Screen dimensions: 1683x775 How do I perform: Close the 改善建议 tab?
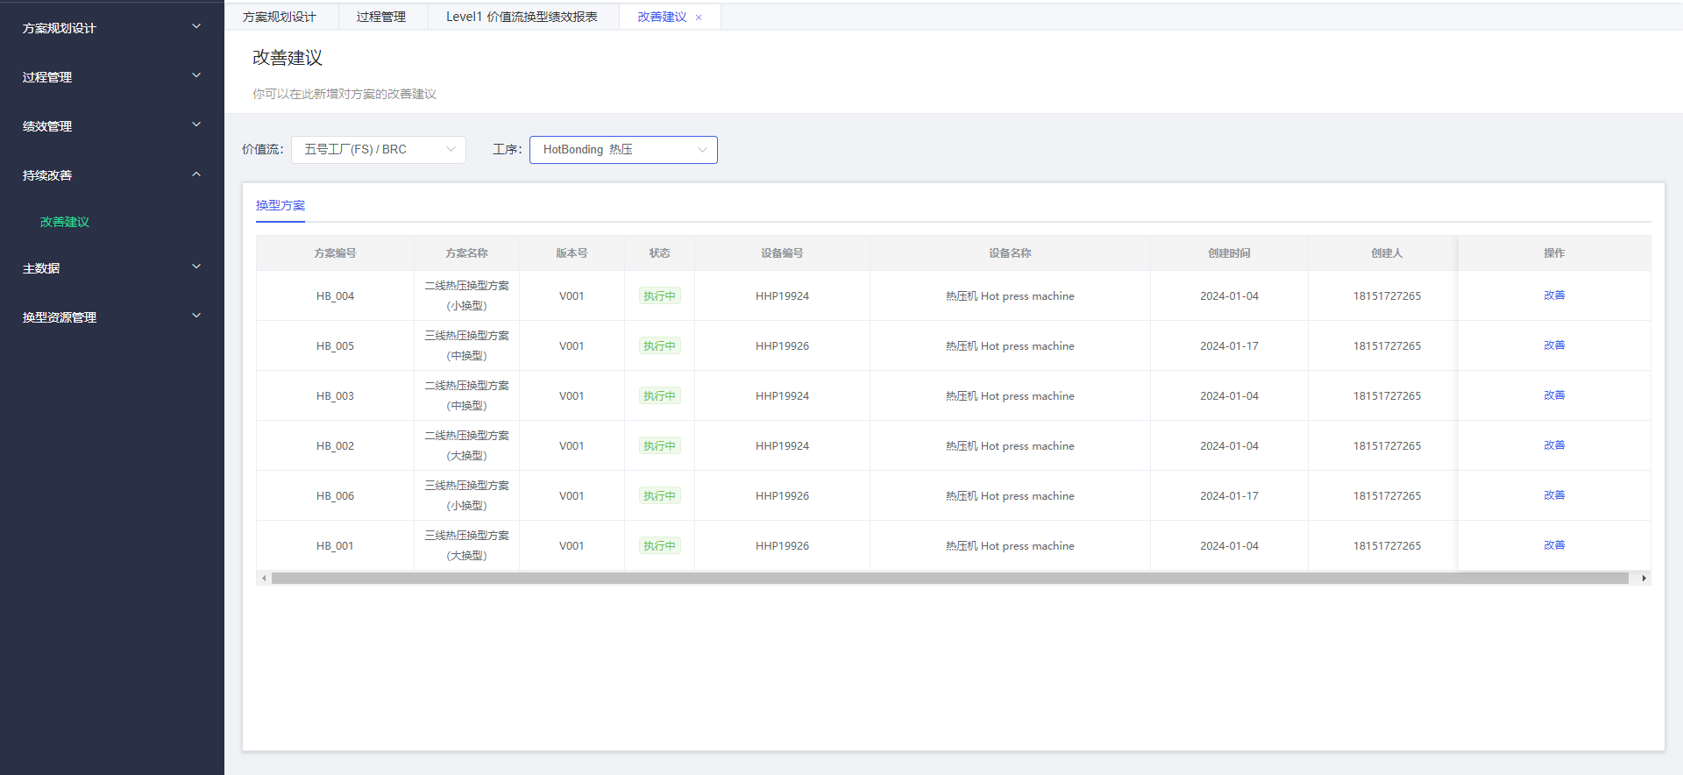(x=699, y=18)
